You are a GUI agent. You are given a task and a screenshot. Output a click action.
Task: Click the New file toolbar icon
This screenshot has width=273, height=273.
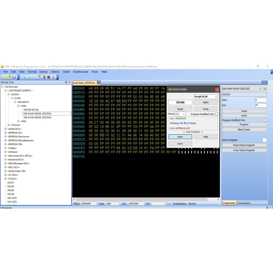pyautogui.click(x=4, y=77)
